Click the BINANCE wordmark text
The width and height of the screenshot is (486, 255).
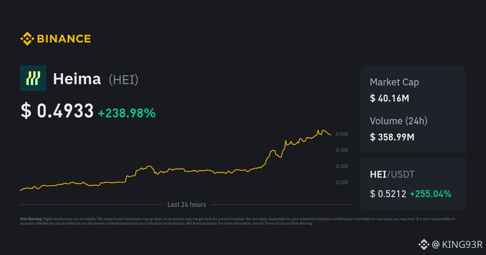click(64, 39)
